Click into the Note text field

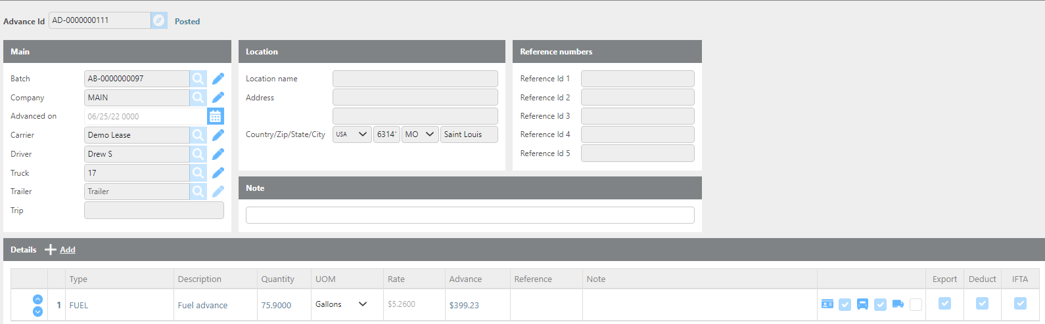469,215
